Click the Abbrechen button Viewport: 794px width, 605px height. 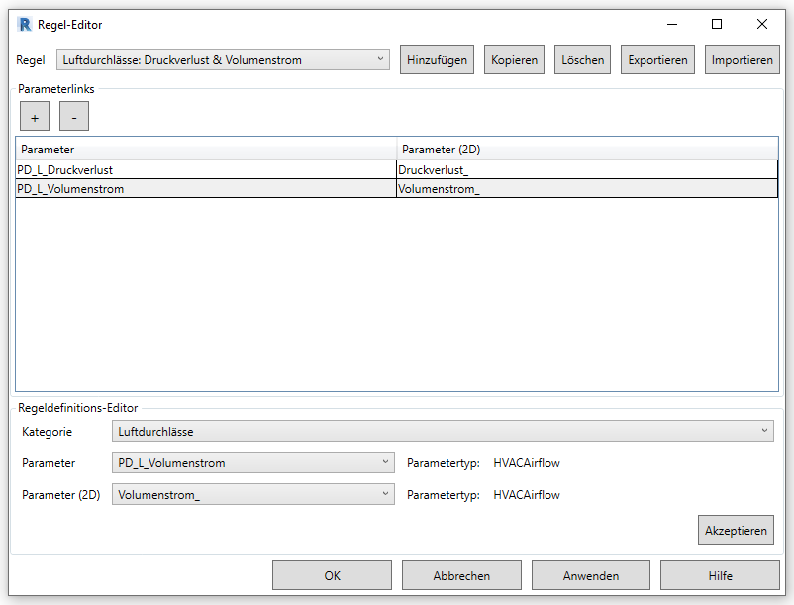[x=461, y=575]
